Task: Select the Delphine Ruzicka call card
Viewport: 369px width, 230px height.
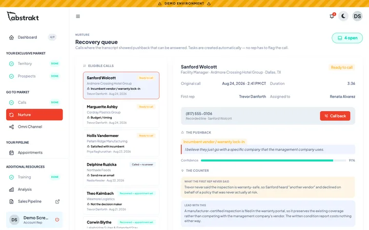Action: coord(121,172)
